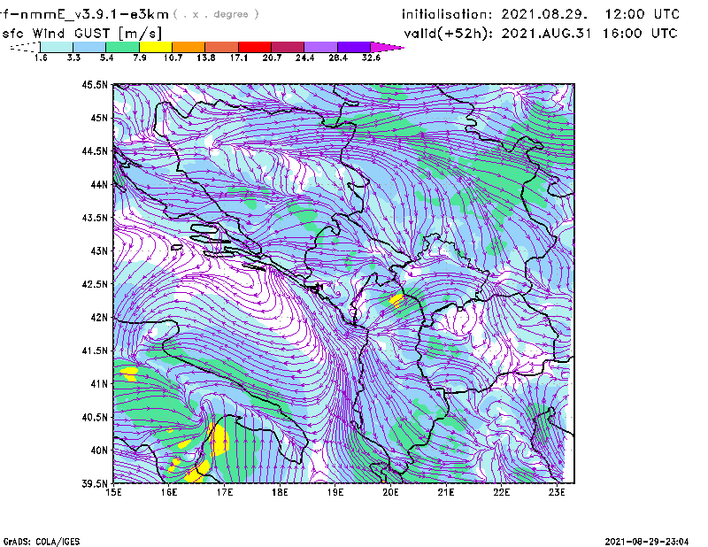Click the 'sfc Wind GUST [m/s]' title

81,34
